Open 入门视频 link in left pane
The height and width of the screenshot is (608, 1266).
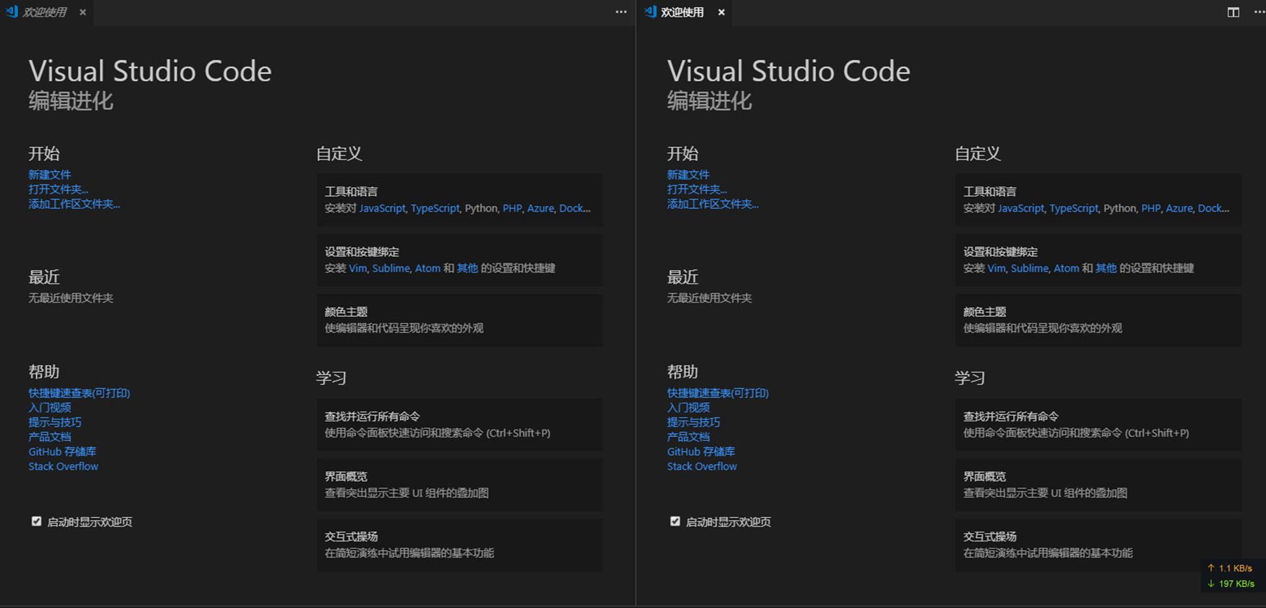[x=49, y=407]
